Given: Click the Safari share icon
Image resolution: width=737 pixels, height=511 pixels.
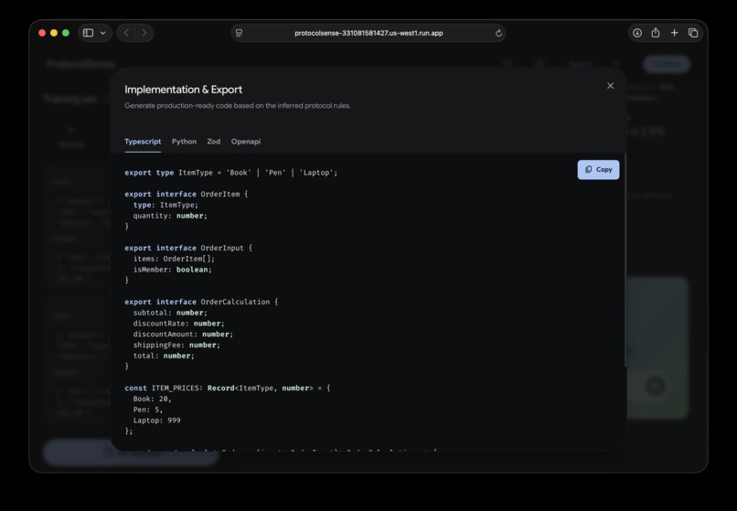Looking at the screenshot, I should click(656, 32).
